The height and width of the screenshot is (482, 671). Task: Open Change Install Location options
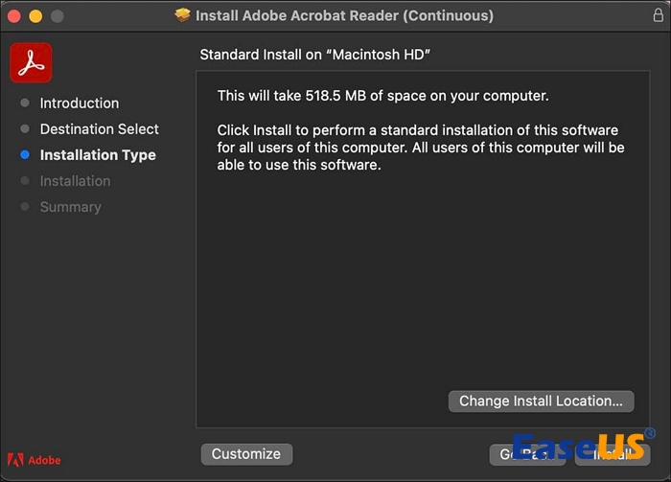tap(541, 402)
